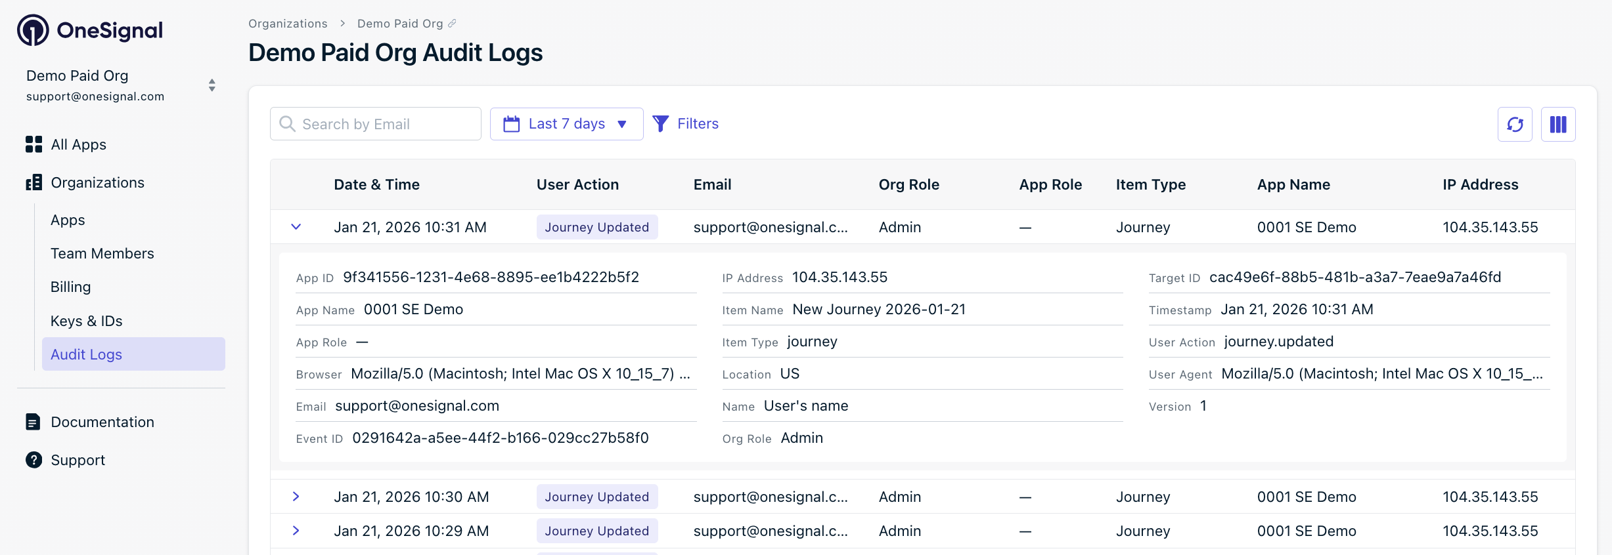Screen dimensions: 1612x555
Task: Click the Documentation page icon
Action: point(33,422)
